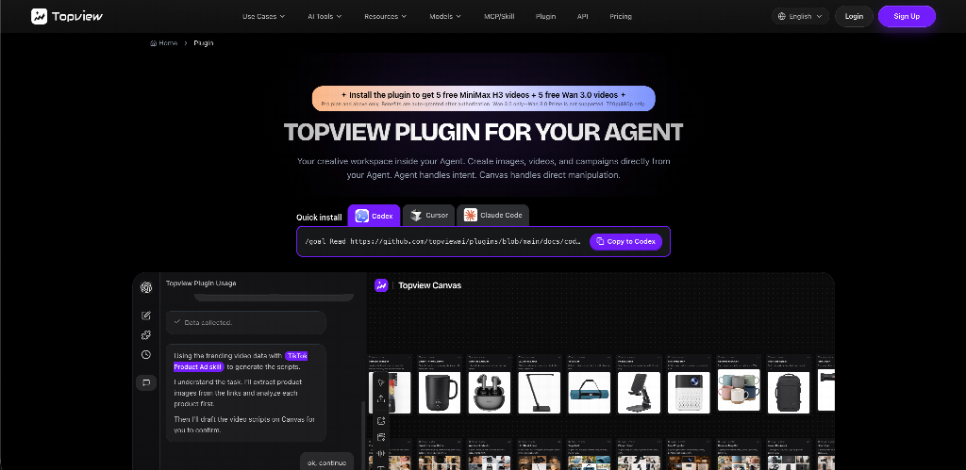Select the Codex quick install tab

click(374, 216)
